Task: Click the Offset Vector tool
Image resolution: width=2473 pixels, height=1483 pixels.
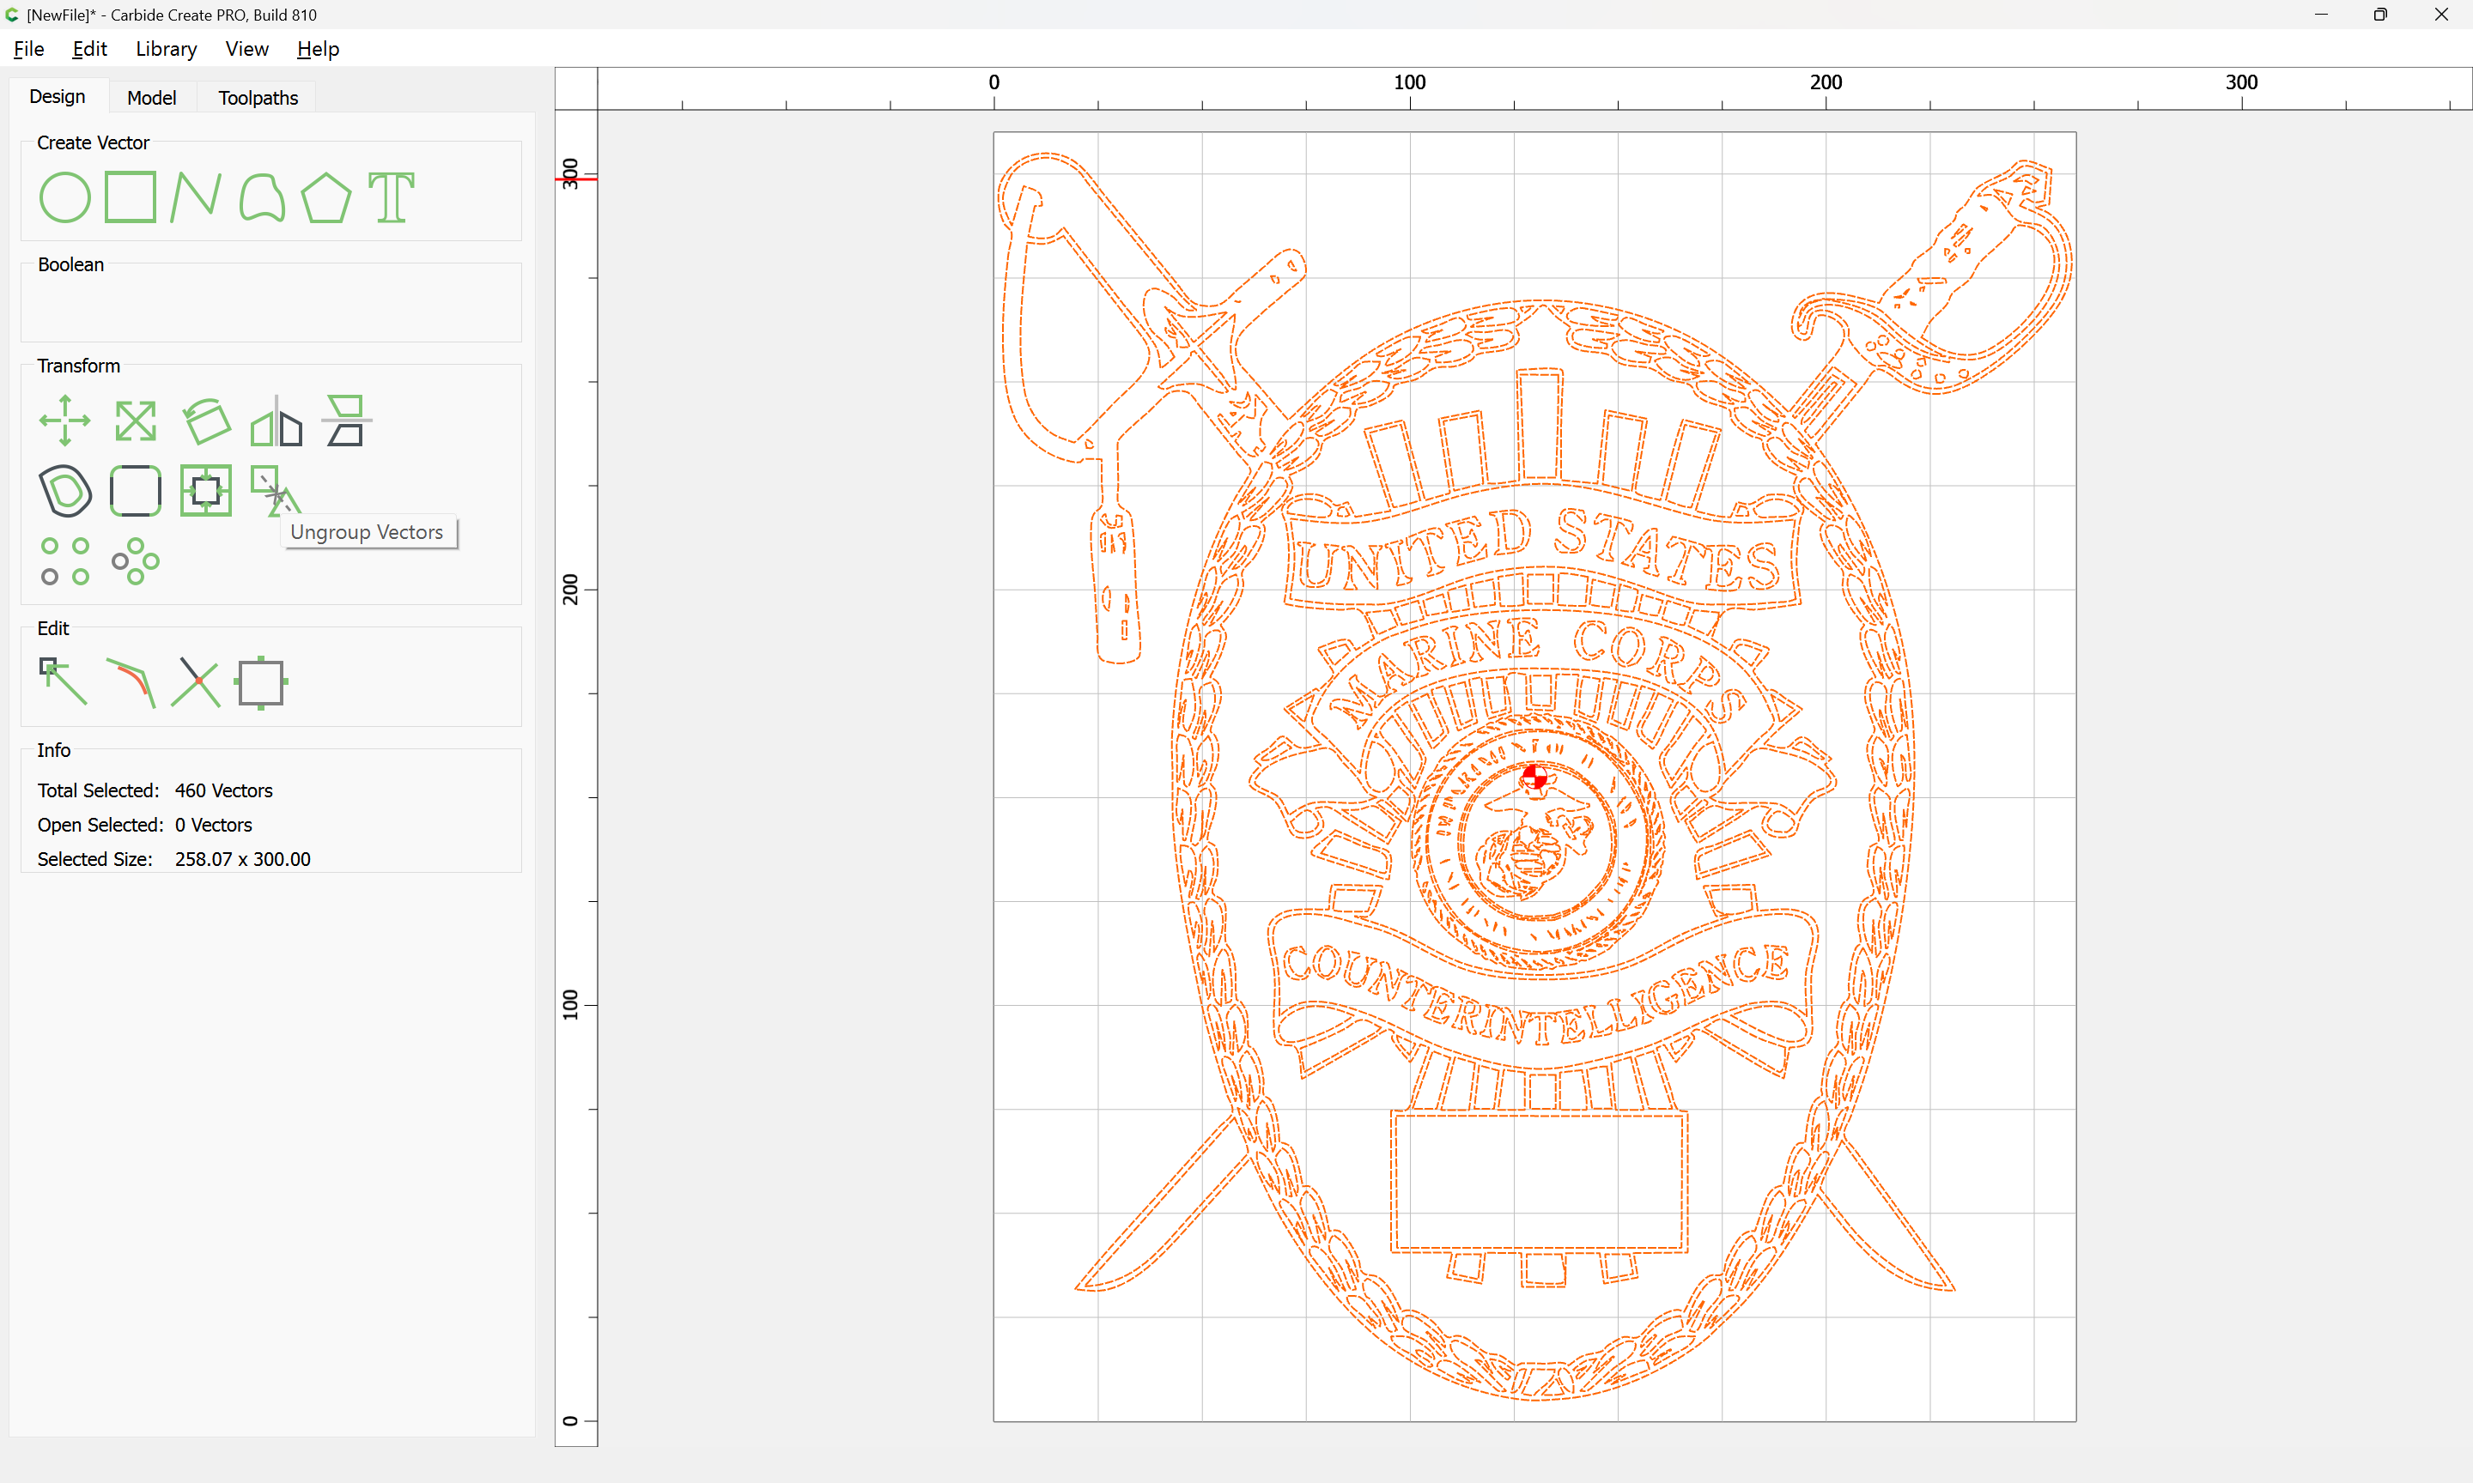Action: tap(65, 491)
